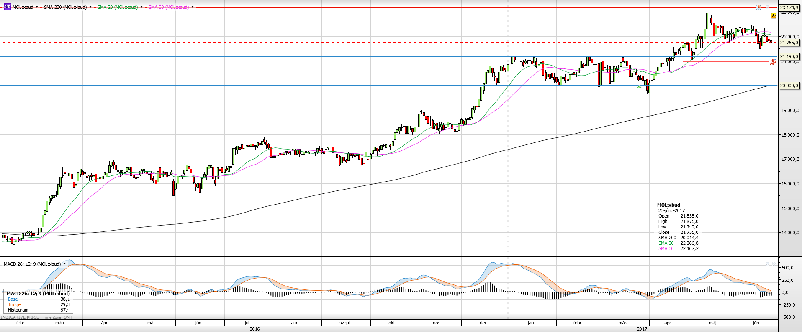Click the Low 21 740,0 row in info box
This screenshot has width=802, height=332.
[678, 227]
